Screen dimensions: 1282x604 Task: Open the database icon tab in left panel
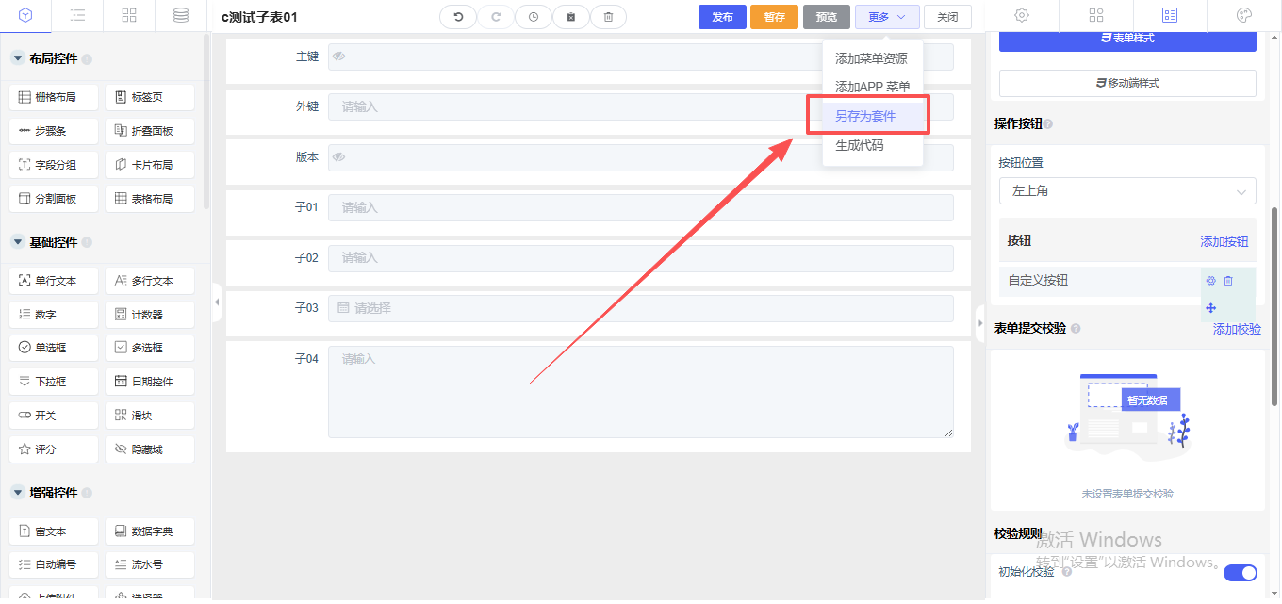pyautogui.click(x=180, y=15)
